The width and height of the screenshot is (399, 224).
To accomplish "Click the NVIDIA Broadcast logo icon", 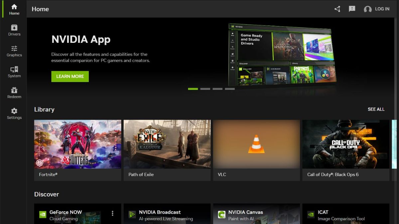I will click(132, 215).
